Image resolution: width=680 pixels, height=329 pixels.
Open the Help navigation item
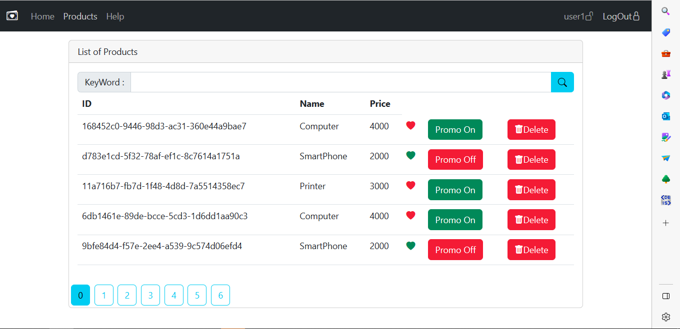tap(115, 16)
